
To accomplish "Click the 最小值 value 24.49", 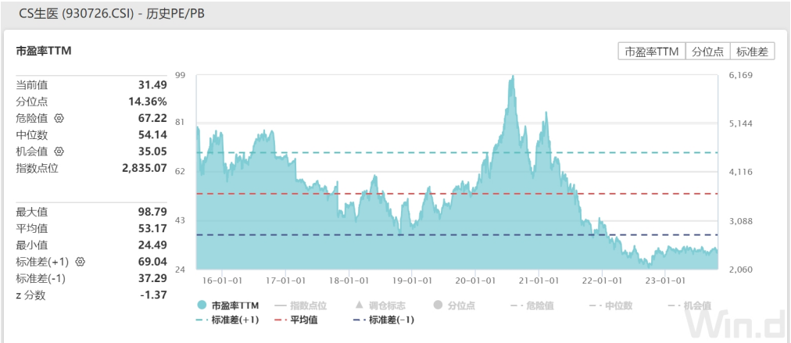I will [153, 245].
